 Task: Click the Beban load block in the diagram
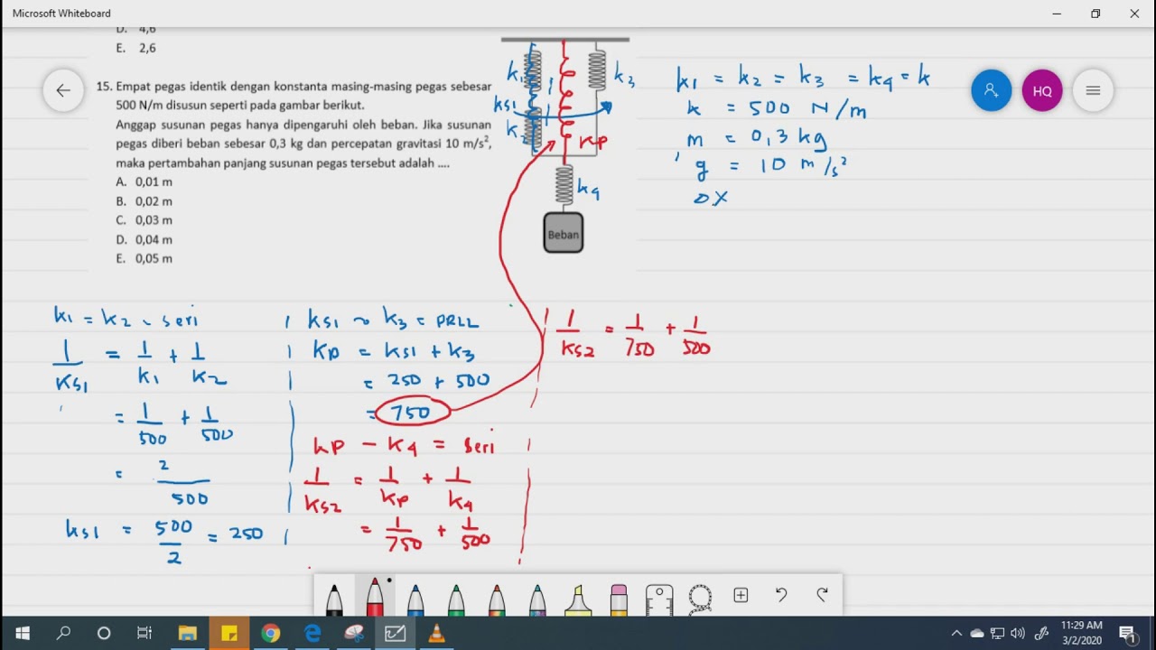coord(564,233)
